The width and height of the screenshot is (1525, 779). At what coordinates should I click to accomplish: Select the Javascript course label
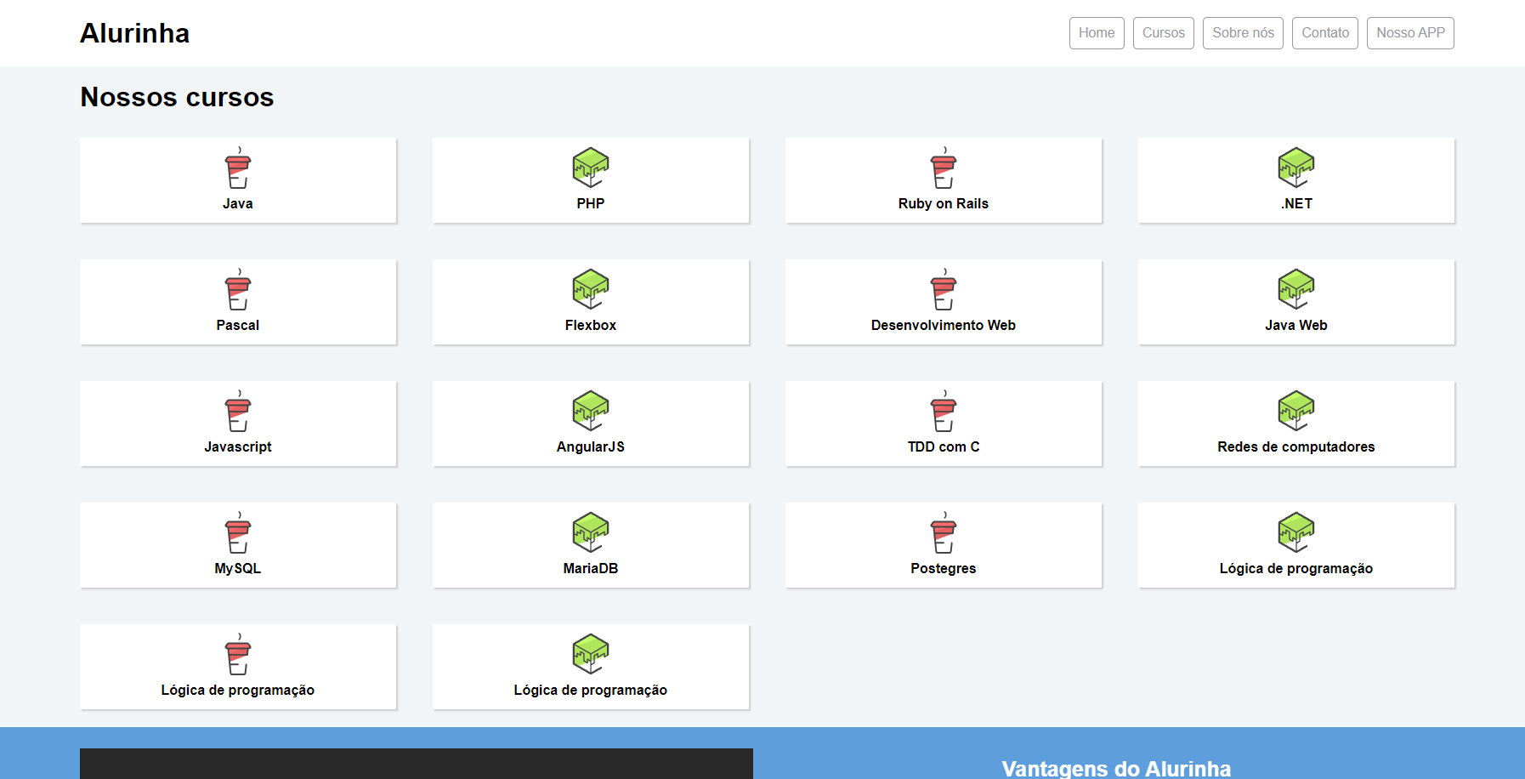pyautogui.click(x=238, y=446)
